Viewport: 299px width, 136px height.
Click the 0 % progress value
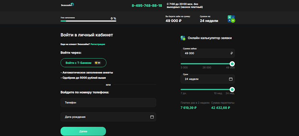113,18
